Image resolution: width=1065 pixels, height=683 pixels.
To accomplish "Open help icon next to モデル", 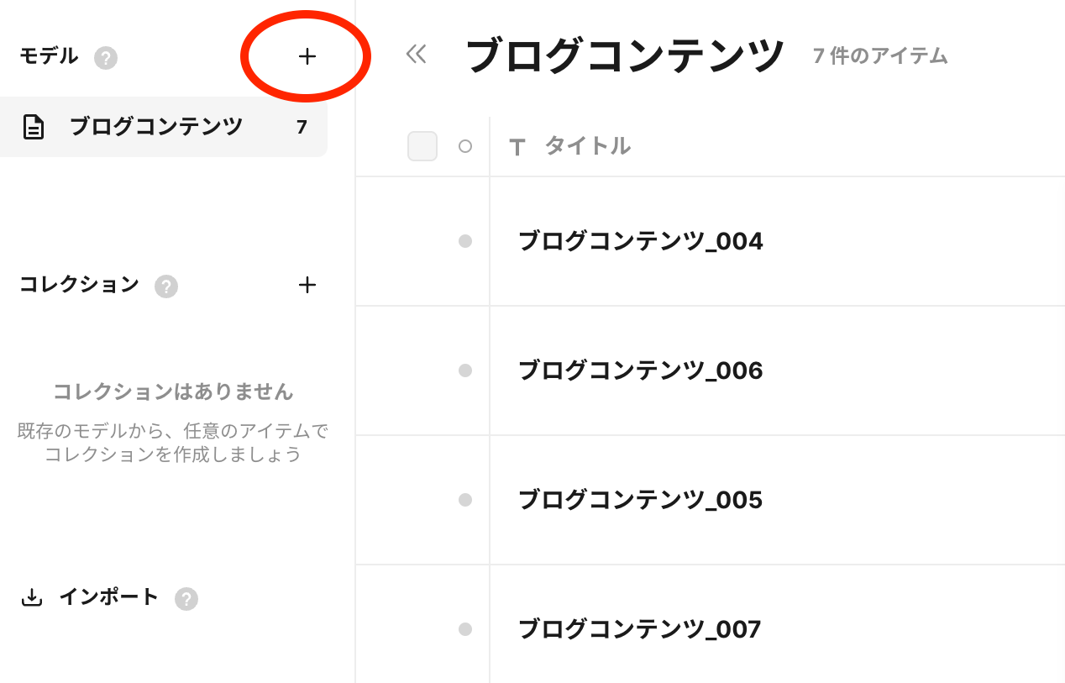I will 106,58.
